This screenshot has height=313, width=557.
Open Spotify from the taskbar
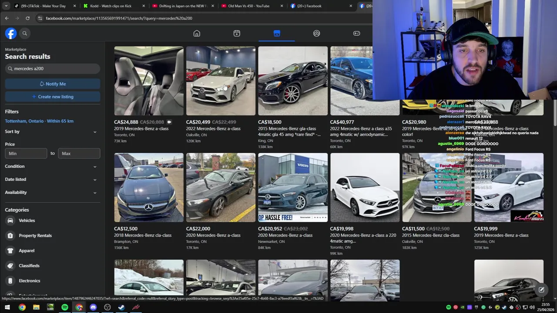64,307
